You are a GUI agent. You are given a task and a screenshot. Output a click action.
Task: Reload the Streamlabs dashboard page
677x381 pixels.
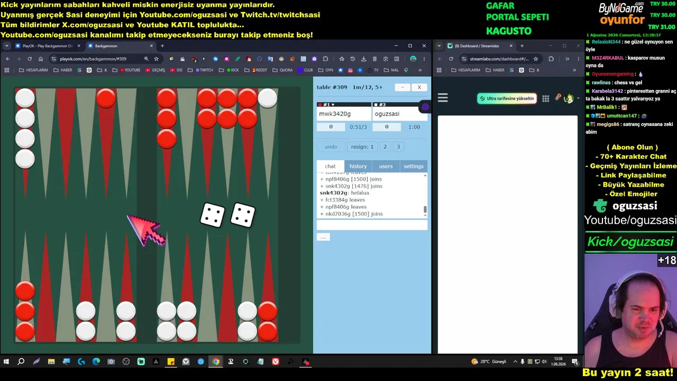coord(451,59)
